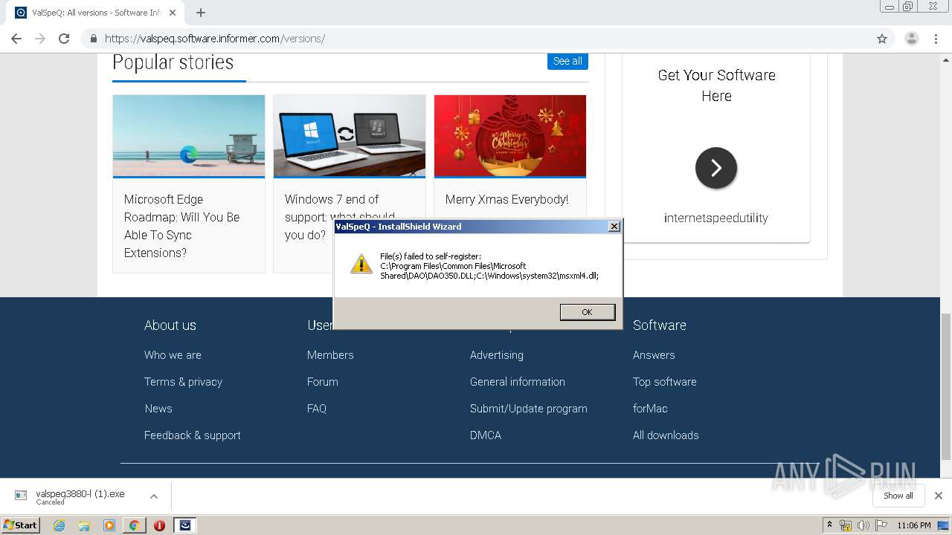Image resolution: width=952 pixels, height=535 pixels.
Task: Select the ValSpeQ All versions browser tab
Action: click(95, 13)
